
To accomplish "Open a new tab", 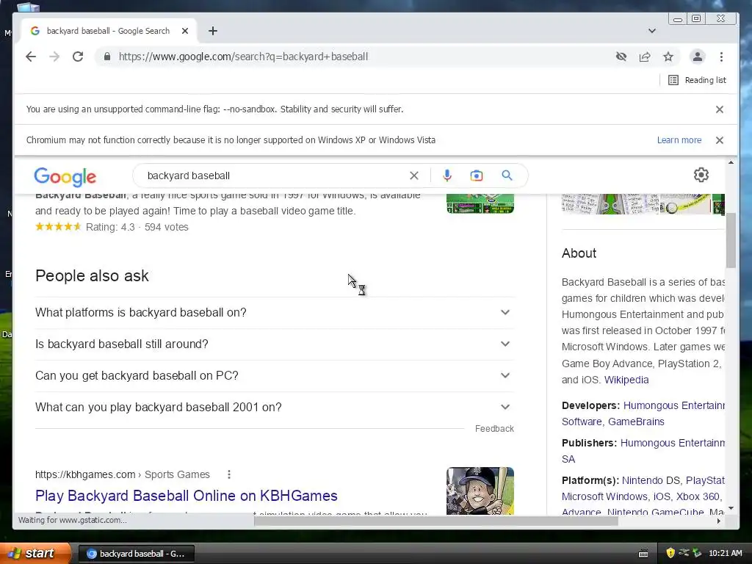I will [213, 31].
